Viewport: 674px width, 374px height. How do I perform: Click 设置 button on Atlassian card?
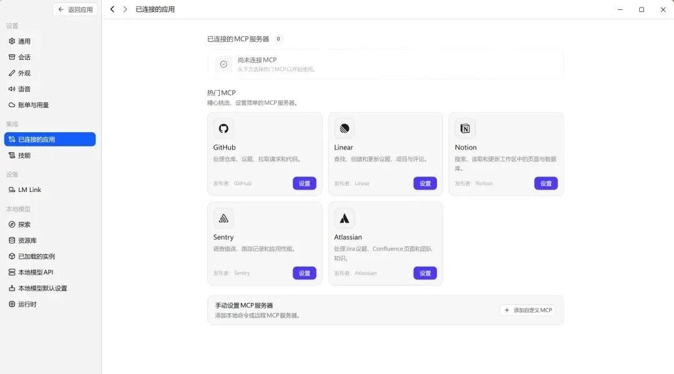(425, 273)
